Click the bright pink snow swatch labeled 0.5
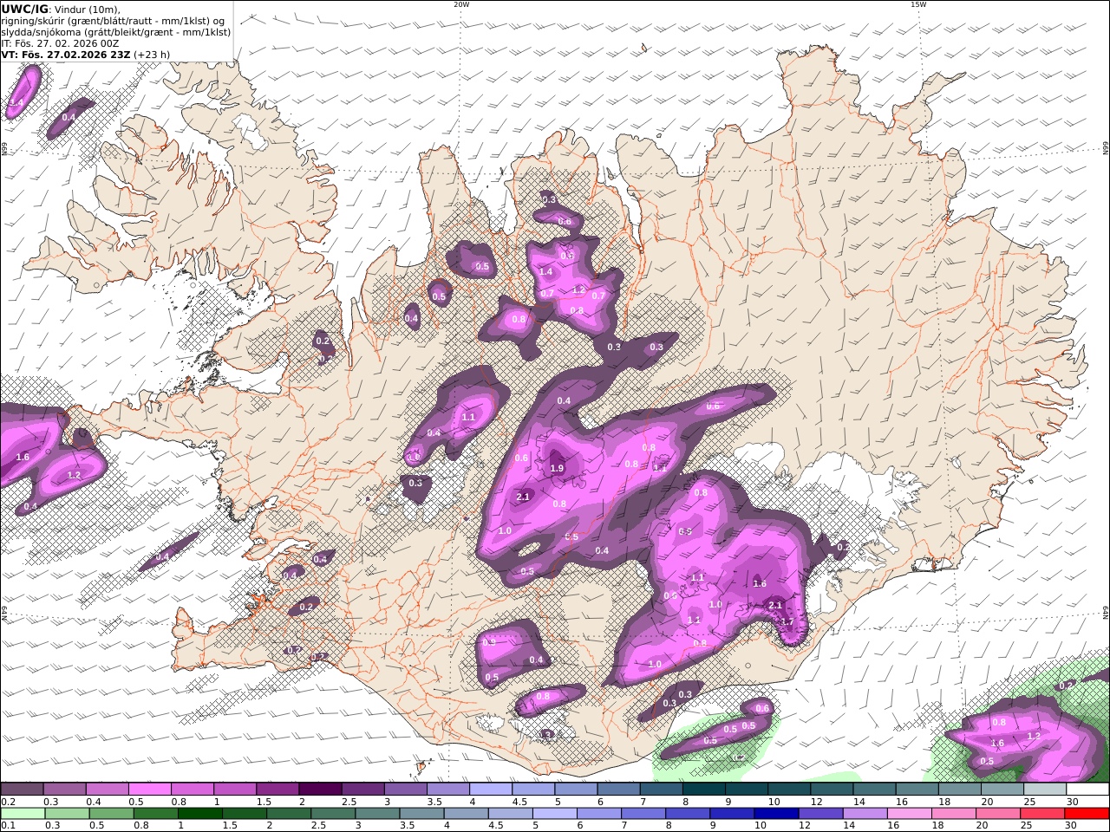The width and height of the screenshot is (1110, 832). tap(151, 790)
